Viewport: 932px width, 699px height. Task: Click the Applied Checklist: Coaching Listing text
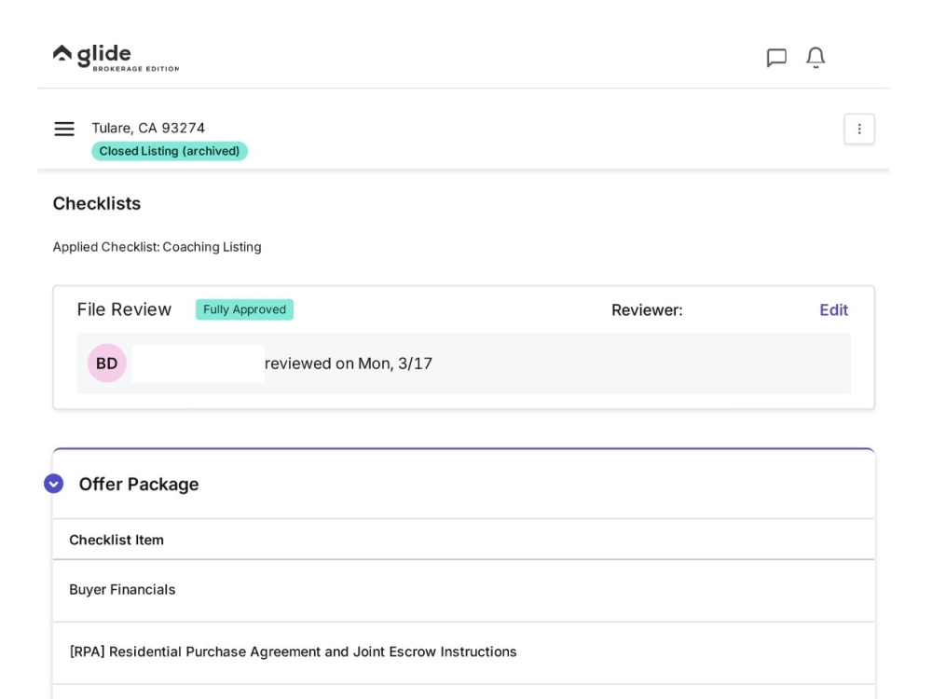tap(157, 247)
